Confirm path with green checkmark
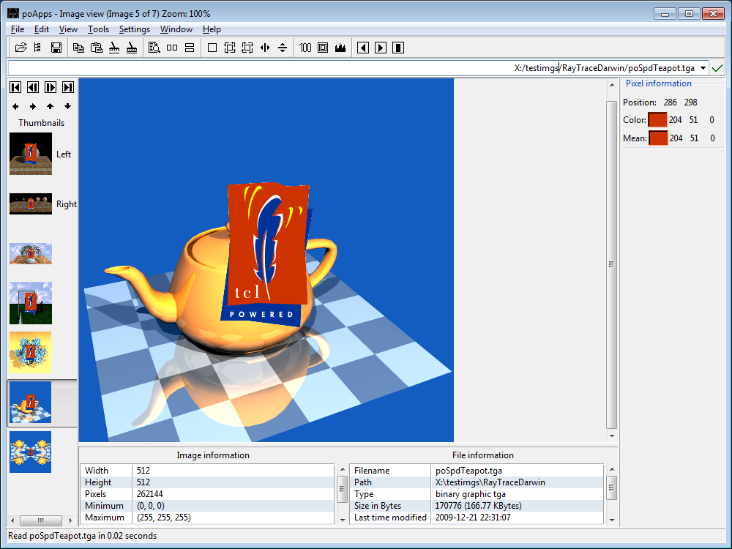The height and width of the screenshot is (549, 732). click(717, 68)
